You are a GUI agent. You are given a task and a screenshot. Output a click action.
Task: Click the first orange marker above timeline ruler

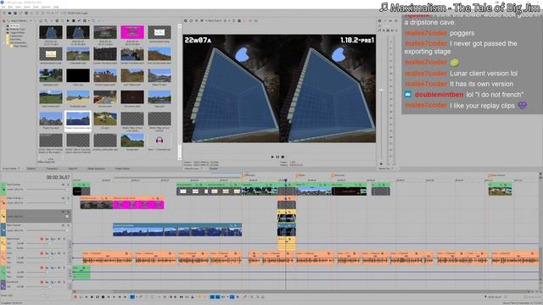point(244,175)
